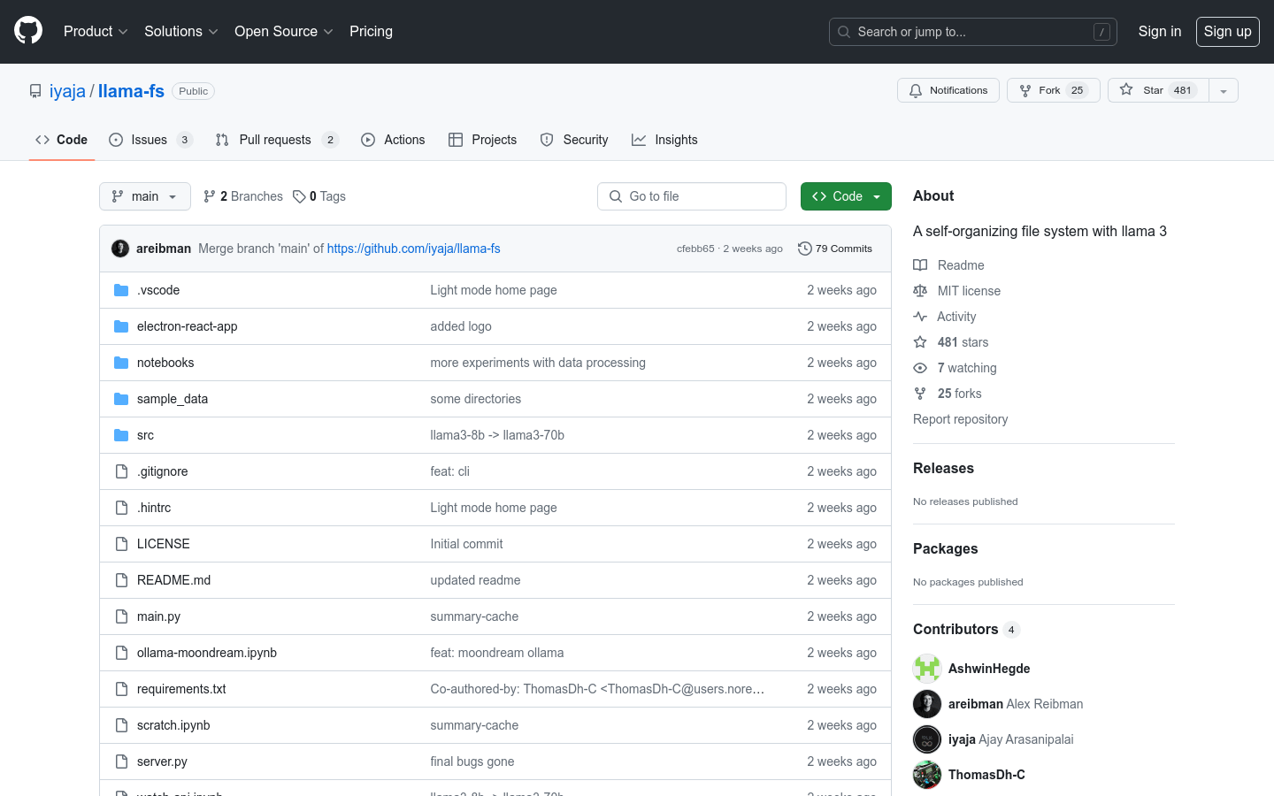The width and height of the screenshot is (1274, 796).
Task: Click the sample_data folder icon
Action: (x=121, y=399)
